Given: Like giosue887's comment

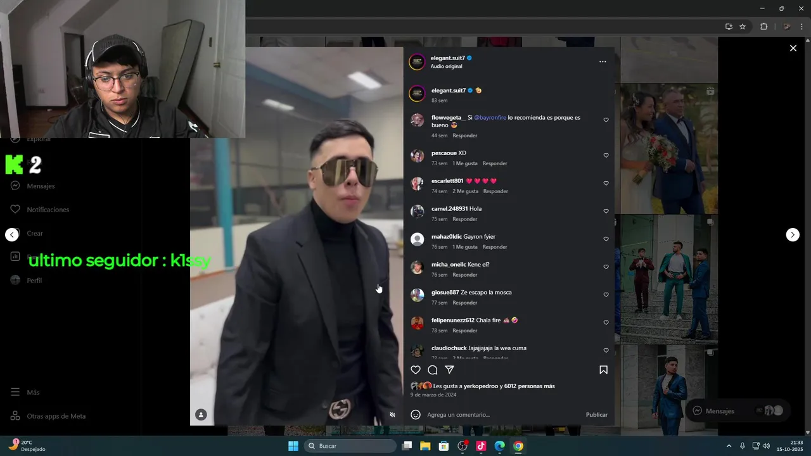Looking at the screenshot, I should click(606, 294).
